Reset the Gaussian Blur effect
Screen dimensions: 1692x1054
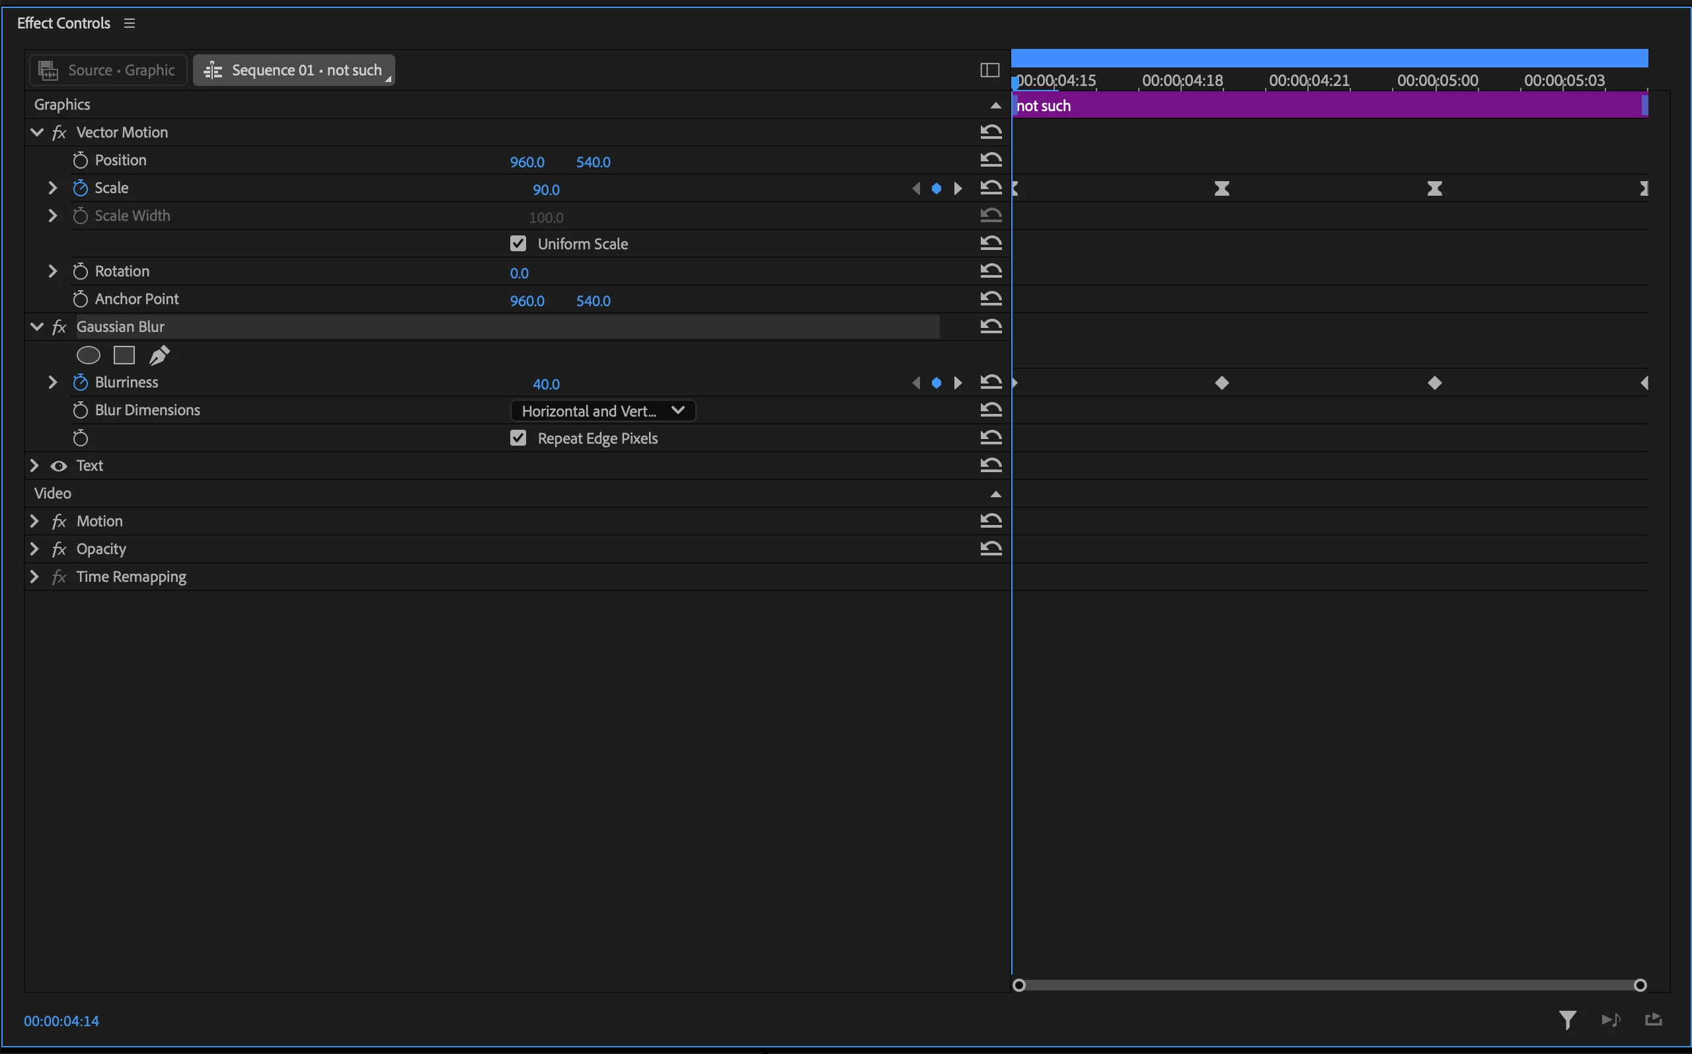(x=991, y=325)
